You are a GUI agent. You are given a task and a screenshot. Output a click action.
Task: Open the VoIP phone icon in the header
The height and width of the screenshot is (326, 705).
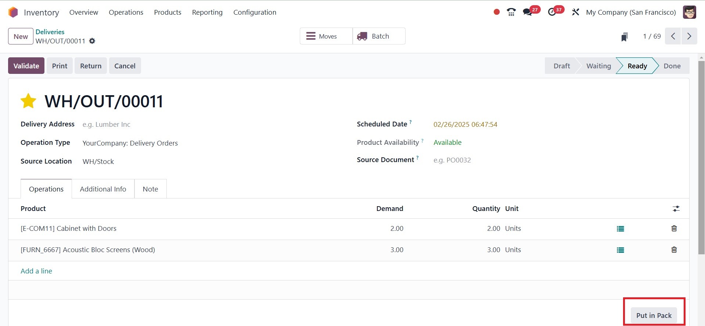511,12
